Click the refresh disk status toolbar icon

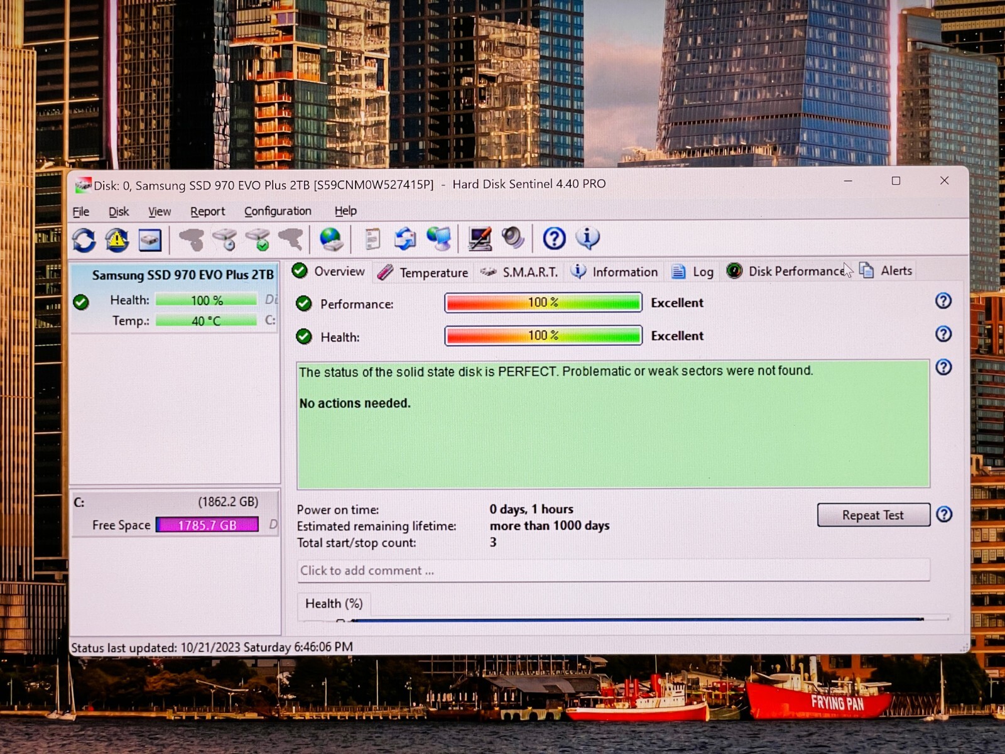[84, 240]
